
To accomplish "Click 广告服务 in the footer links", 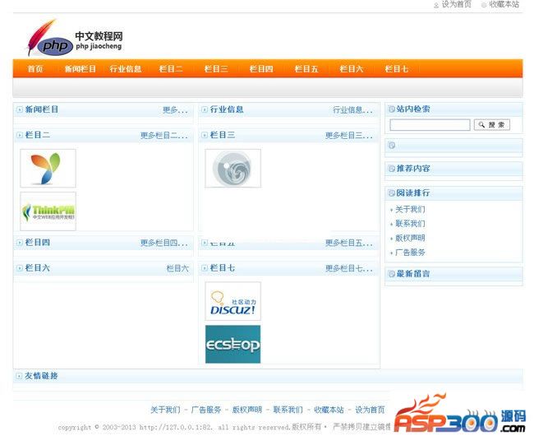I will 206,410.
